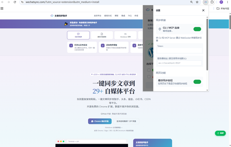The height and width of the screenshot is (147, 231).
Task: Click the settings panel scroll-up arrow
Action: point(207,17)
